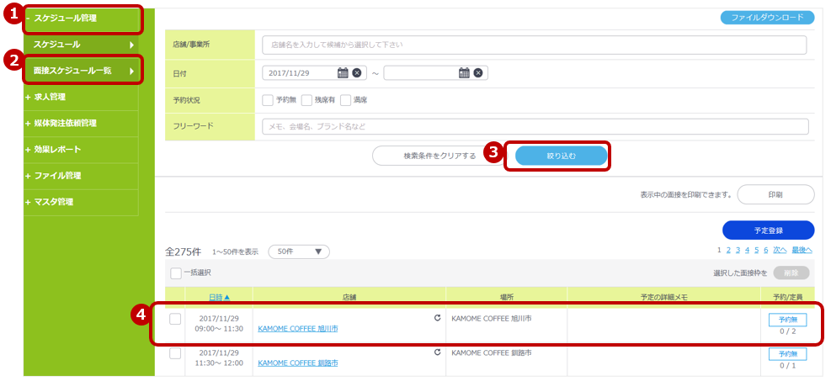Sort the list by the 日時 column header
The width and height of the screenshot is (831, 392).
[x=219, y=297]
